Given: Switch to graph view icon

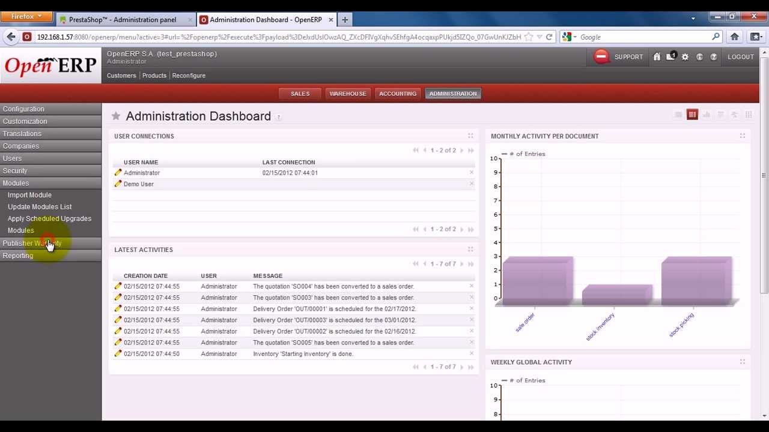Looking at the screenshot, I should [707, 115].
